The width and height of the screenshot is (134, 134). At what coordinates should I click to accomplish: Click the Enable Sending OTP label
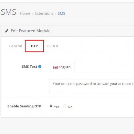pyautogui.click(x=24, y=106)
